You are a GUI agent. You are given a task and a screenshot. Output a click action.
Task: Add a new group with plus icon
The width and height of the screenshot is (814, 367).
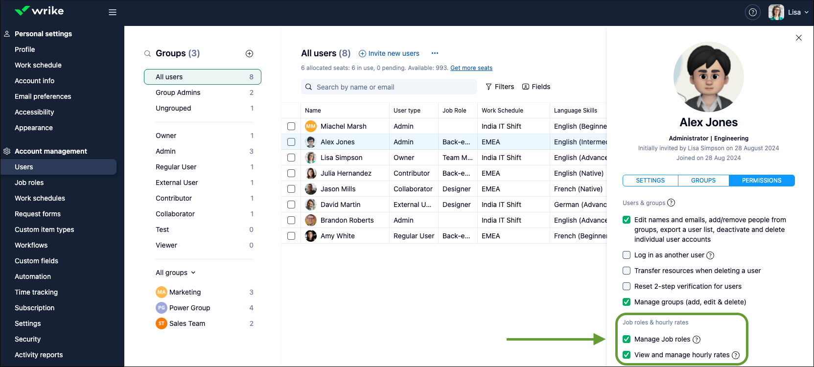tap(249, 53)
